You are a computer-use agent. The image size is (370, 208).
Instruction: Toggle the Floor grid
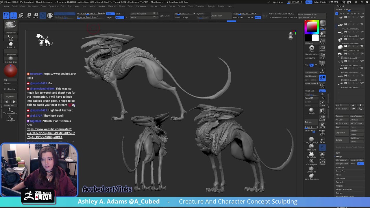[323, 71]
